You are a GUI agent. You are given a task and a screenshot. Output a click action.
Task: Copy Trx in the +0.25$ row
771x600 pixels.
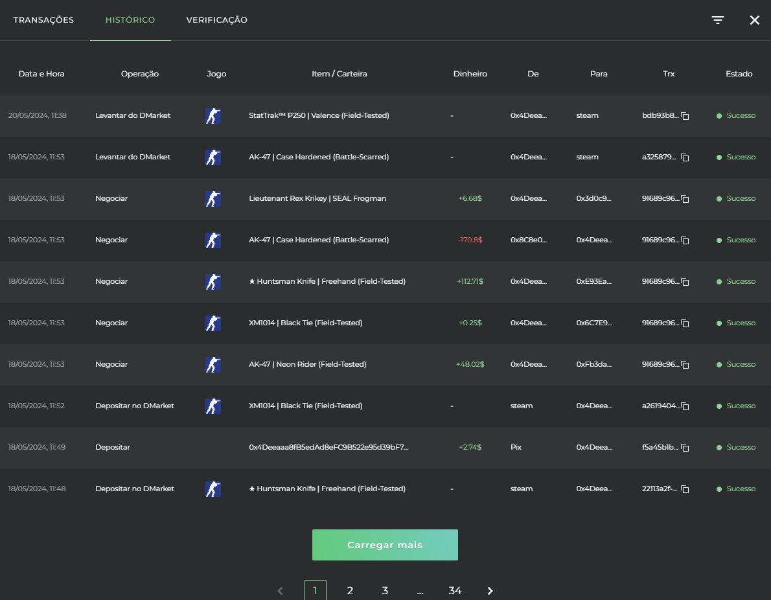pos(685,323)
